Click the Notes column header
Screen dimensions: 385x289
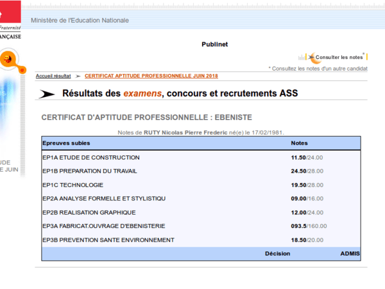(x=299, y=143)
